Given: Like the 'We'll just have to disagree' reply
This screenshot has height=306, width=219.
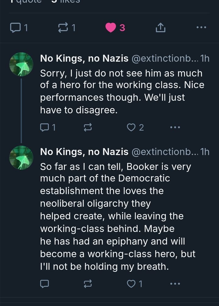Looking at the screenshot, I should (x=131, y=127).
